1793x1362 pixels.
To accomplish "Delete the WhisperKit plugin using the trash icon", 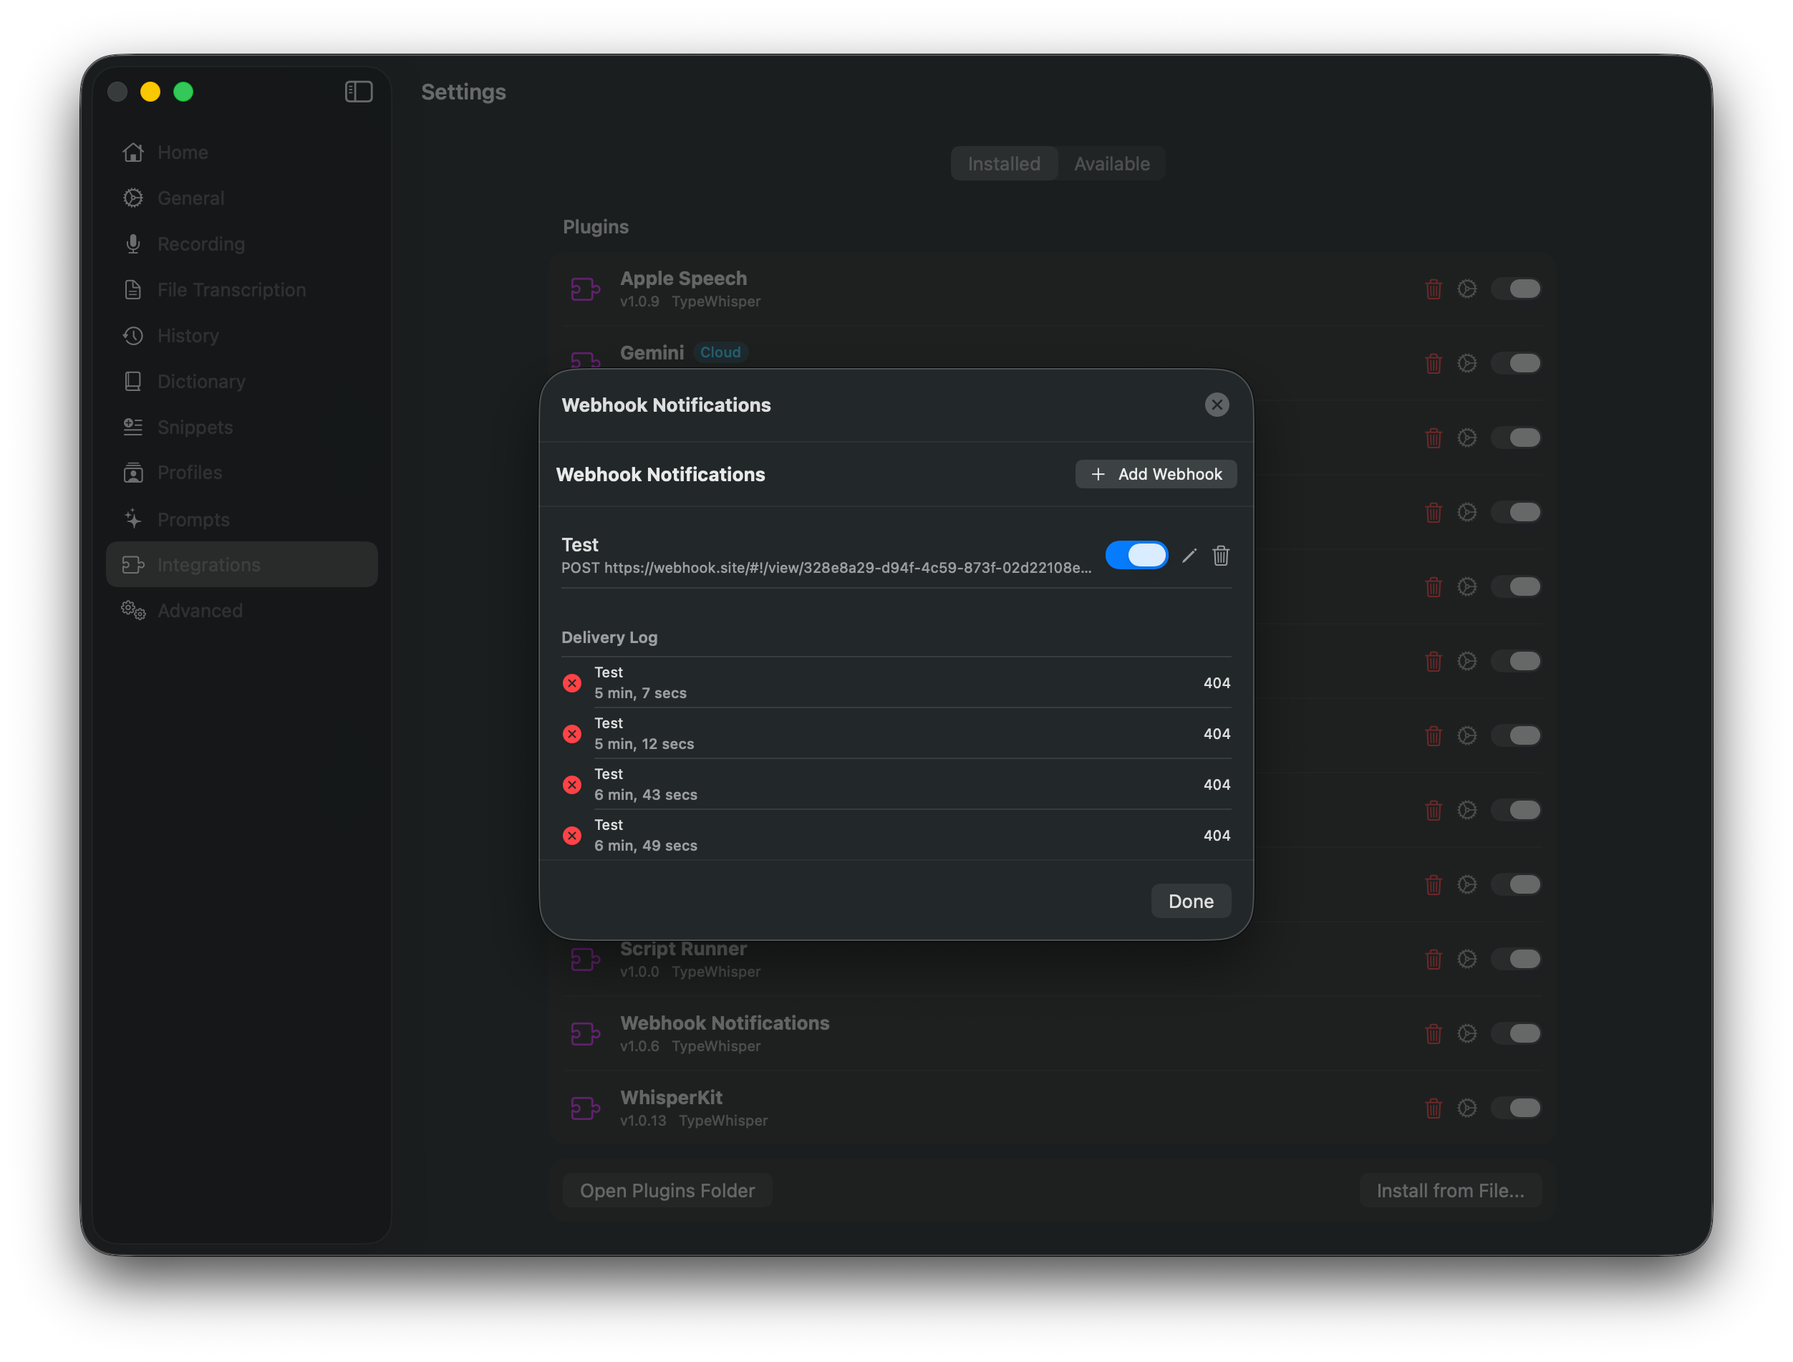I will coord(1433,1109).
